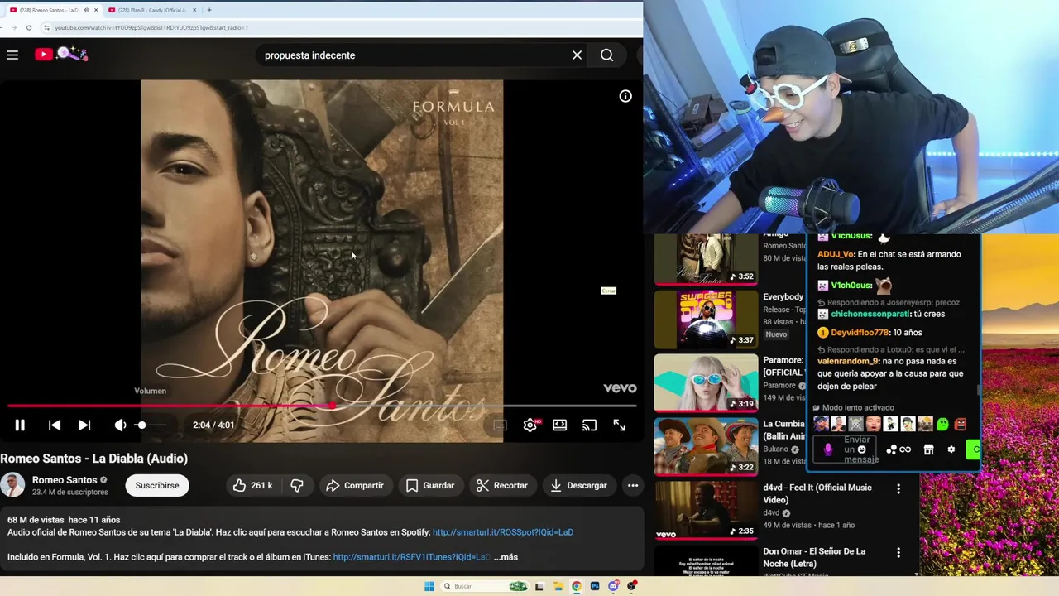Play the Everybody 3:37 suggested video
1059x596 pixels.
706,319
